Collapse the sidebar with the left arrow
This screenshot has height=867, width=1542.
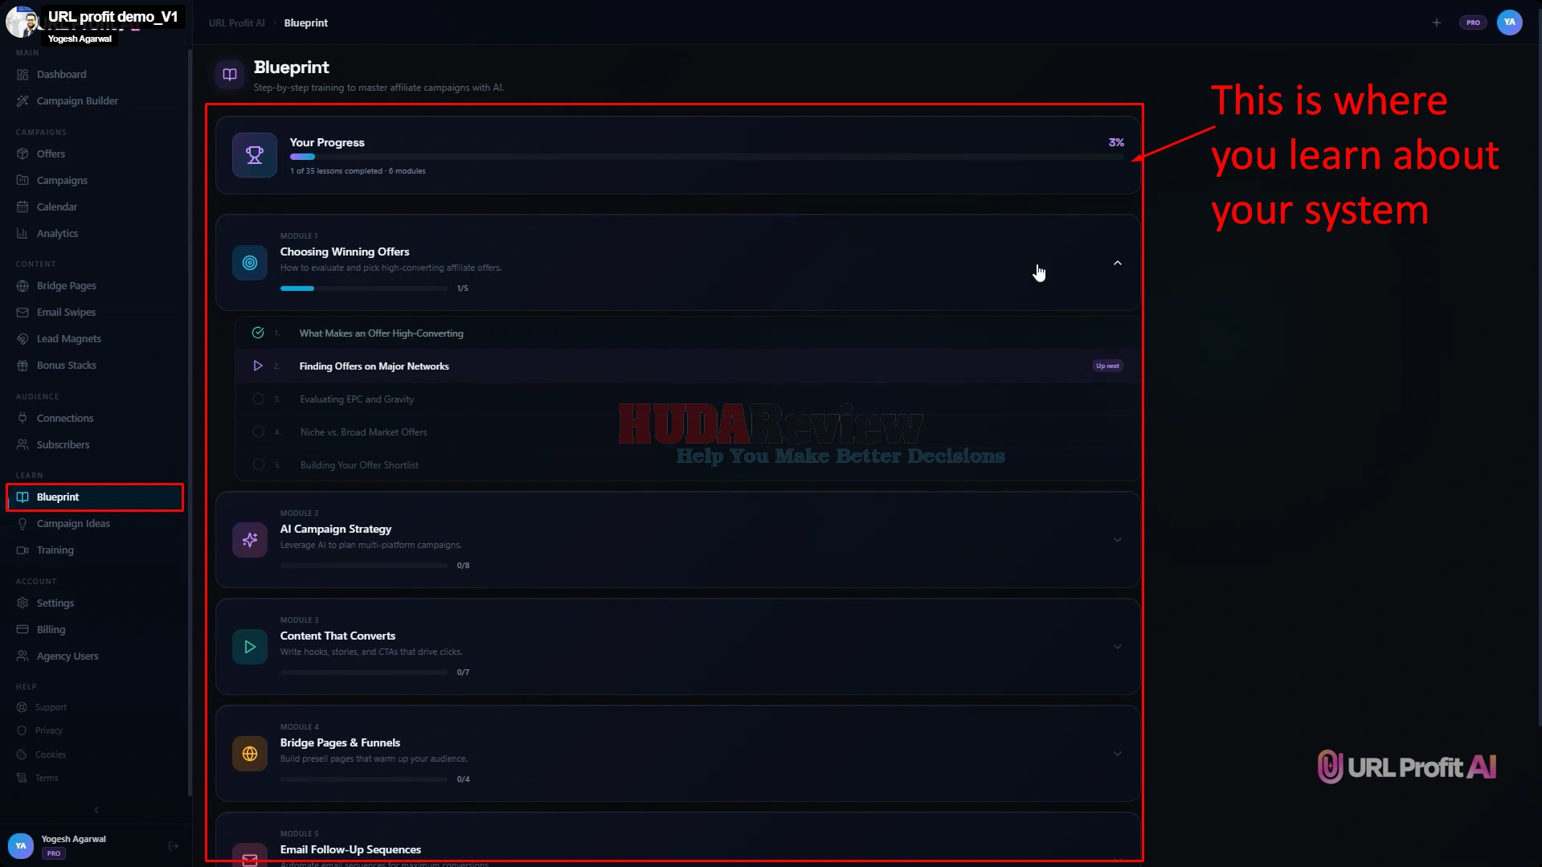[x=96, y=810]
